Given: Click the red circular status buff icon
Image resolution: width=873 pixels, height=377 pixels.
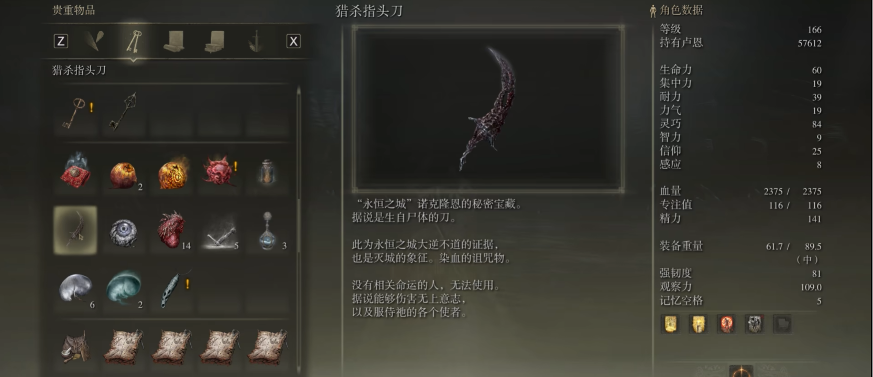Looking at the screenshot, I should [x=727, y=324].
